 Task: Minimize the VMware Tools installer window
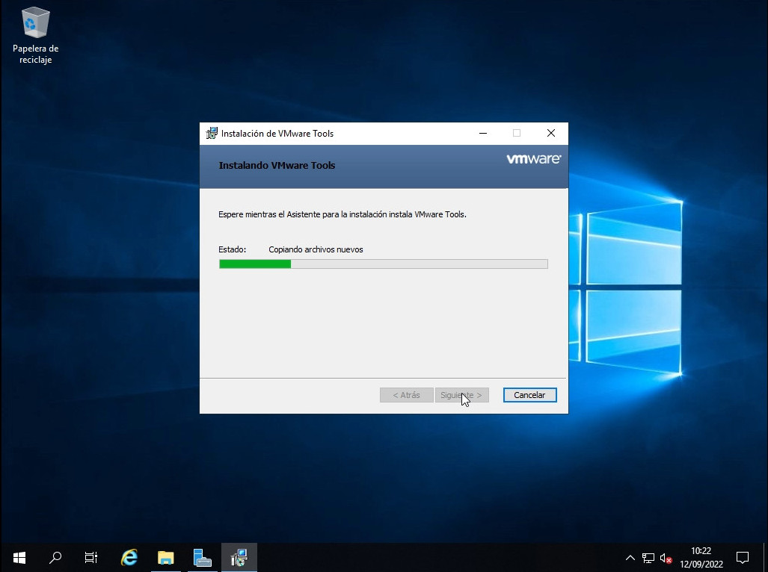pos(482,134)
